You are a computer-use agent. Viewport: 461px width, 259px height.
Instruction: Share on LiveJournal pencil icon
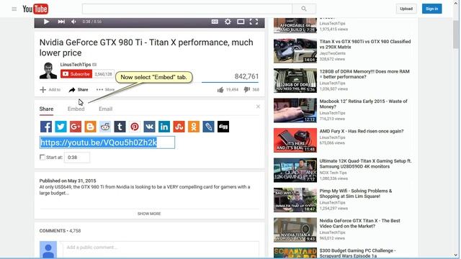[208, 127]
